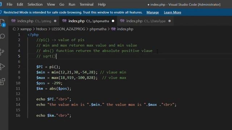Click Learn More link in banner
The image size is (232, 130).
pos(173,12)
